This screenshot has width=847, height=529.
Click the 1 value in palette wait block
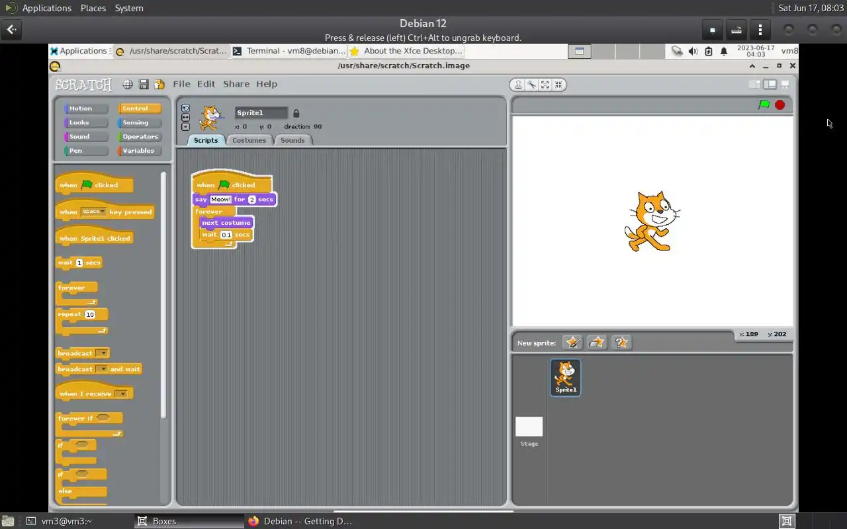click(x=79, y=263)
